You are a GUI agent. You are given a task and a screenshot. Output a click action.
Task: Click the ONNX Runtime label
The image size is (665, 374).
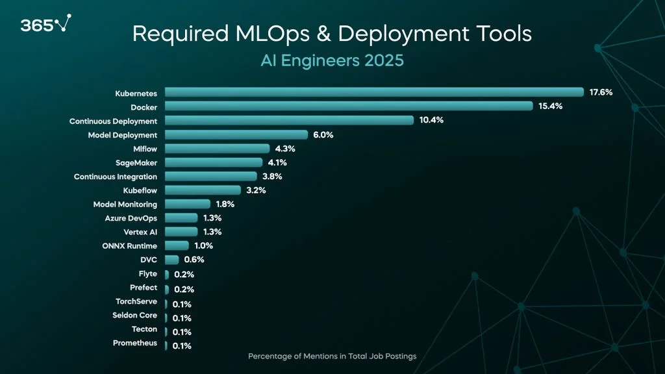pyautogui.click(x=130, y=245)
